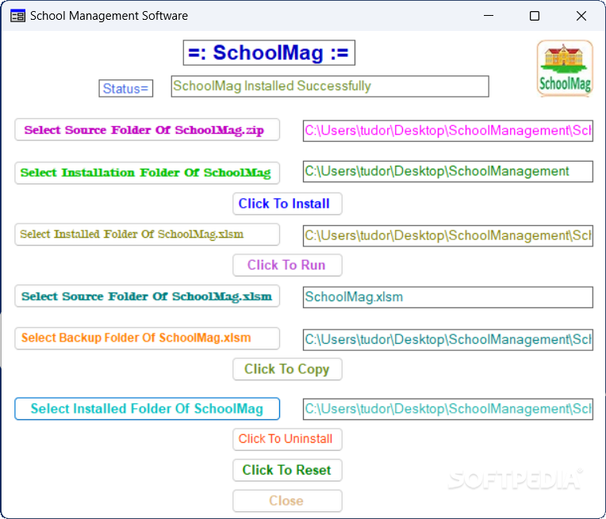Screen dimensions: 606x519
Task: Launch with Click To Run button
Action: coord(287,265)
